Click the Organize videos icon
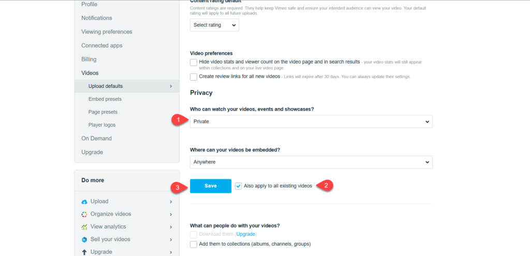This screenshot has height=256, width=530. pos(84,214)
